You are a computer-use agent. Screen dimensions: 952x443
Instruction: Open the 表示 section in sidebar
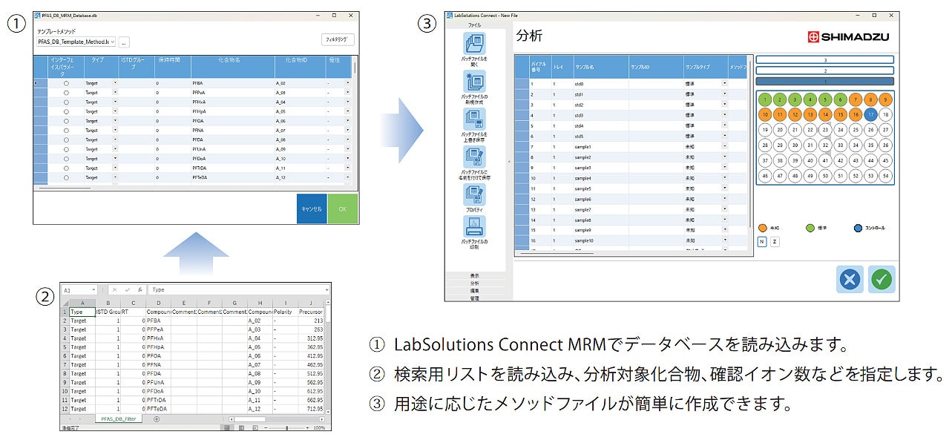pyautogui.click(x=475, y=276)
